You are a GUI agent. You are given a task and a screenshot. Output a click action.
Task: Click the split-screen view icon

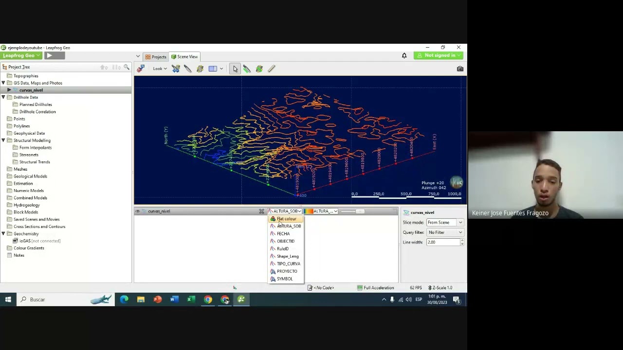213,69
